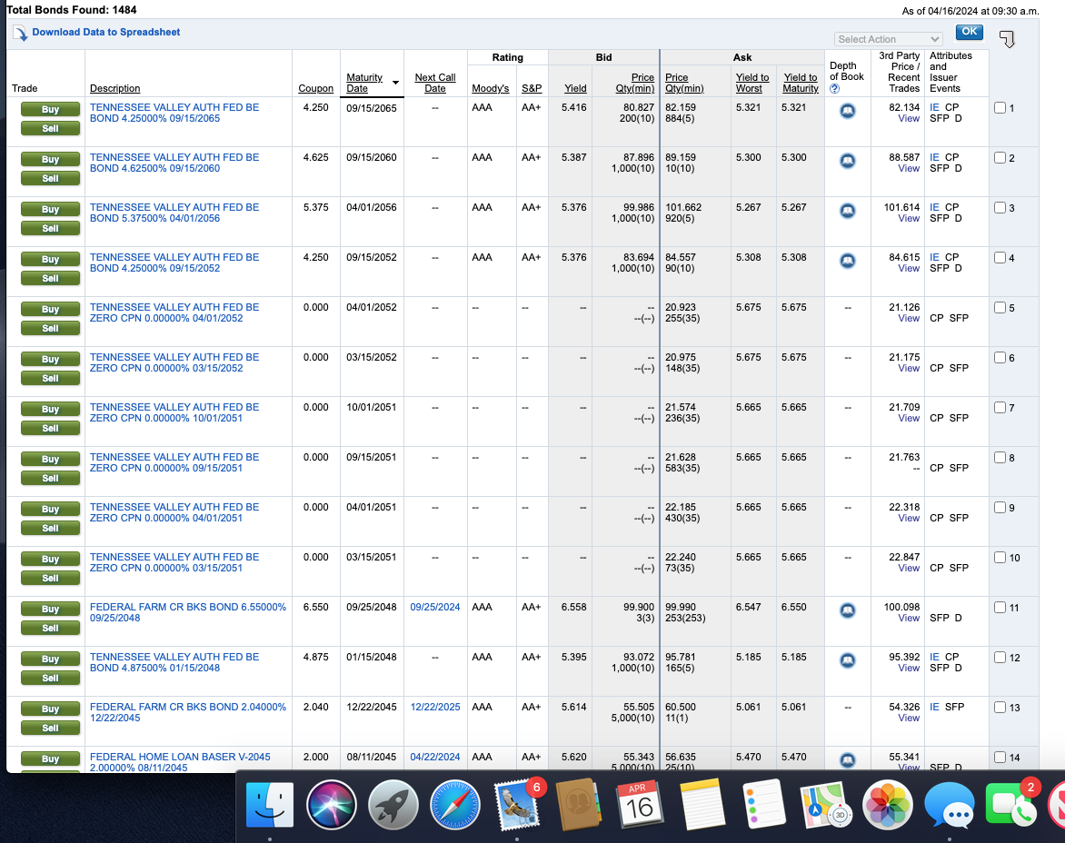Select checkbox for bond row 5
This screenshot has width=1065, height=843.
1000,308
